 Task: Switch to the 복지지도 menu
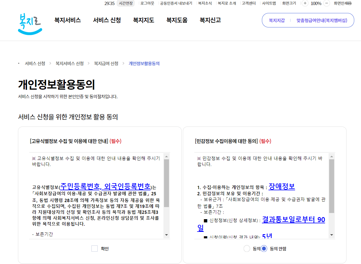click(143, 20)
